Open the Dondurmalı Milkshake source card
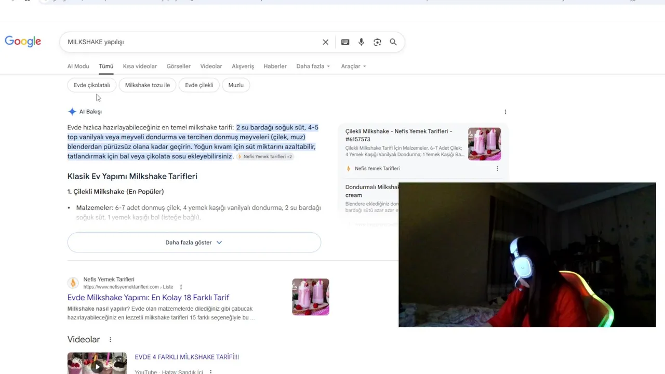The height and width of the screenshot is (374, 665). point(372,191)
